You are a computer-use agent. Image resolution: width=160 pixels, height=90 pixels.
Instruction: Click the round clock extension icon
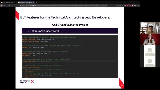tap(125, 5)
